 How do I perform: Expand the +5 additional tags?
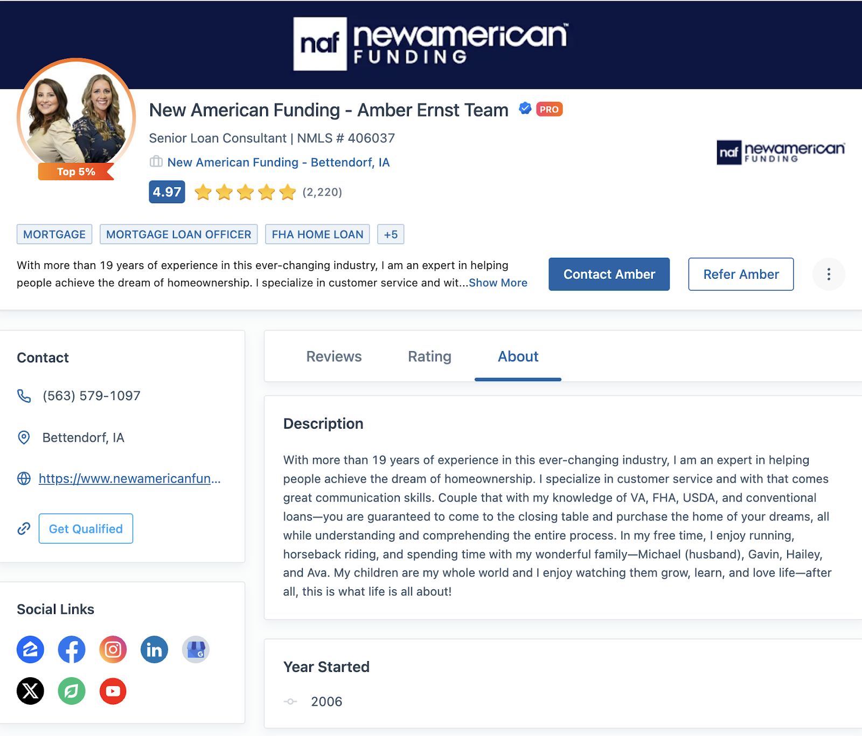coord(391,234)
